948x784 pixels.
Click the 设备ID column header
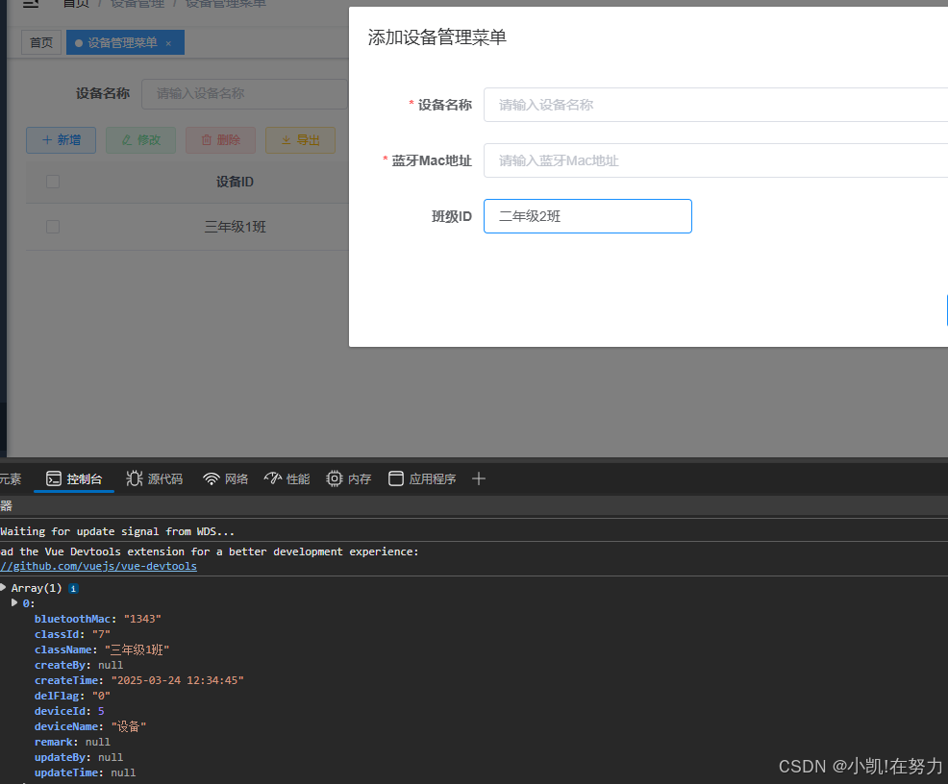tap(235, 182)
